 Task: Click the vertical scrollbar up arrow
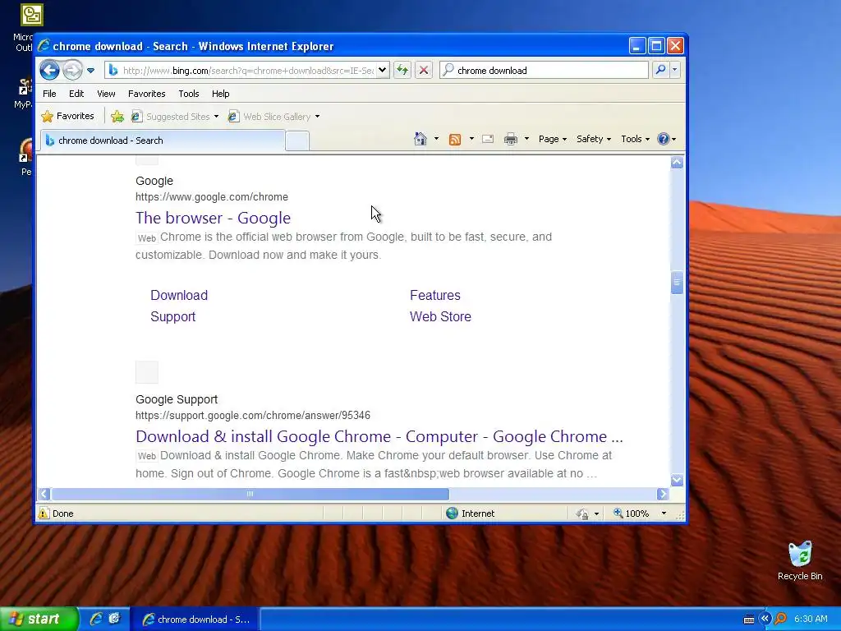[677, 162]
